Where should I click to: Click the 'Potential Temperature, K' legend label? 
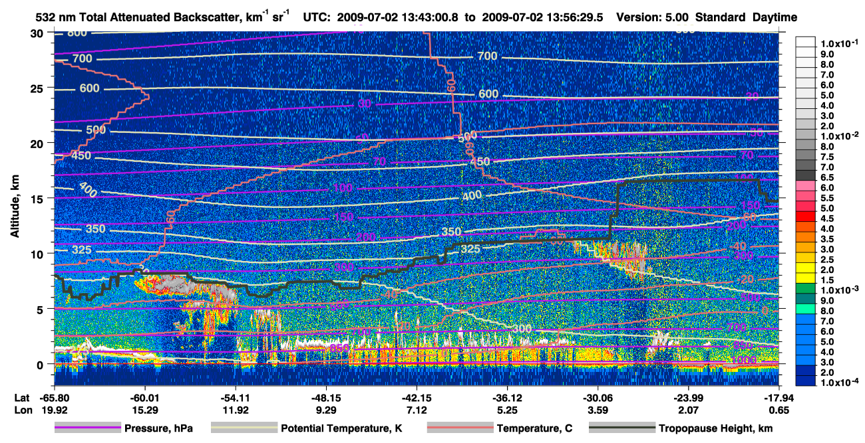click(x=341, y=428)
